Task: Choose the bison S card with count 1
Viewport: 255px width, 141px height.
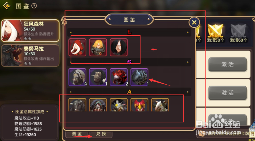Action: (x=98, y=77)
